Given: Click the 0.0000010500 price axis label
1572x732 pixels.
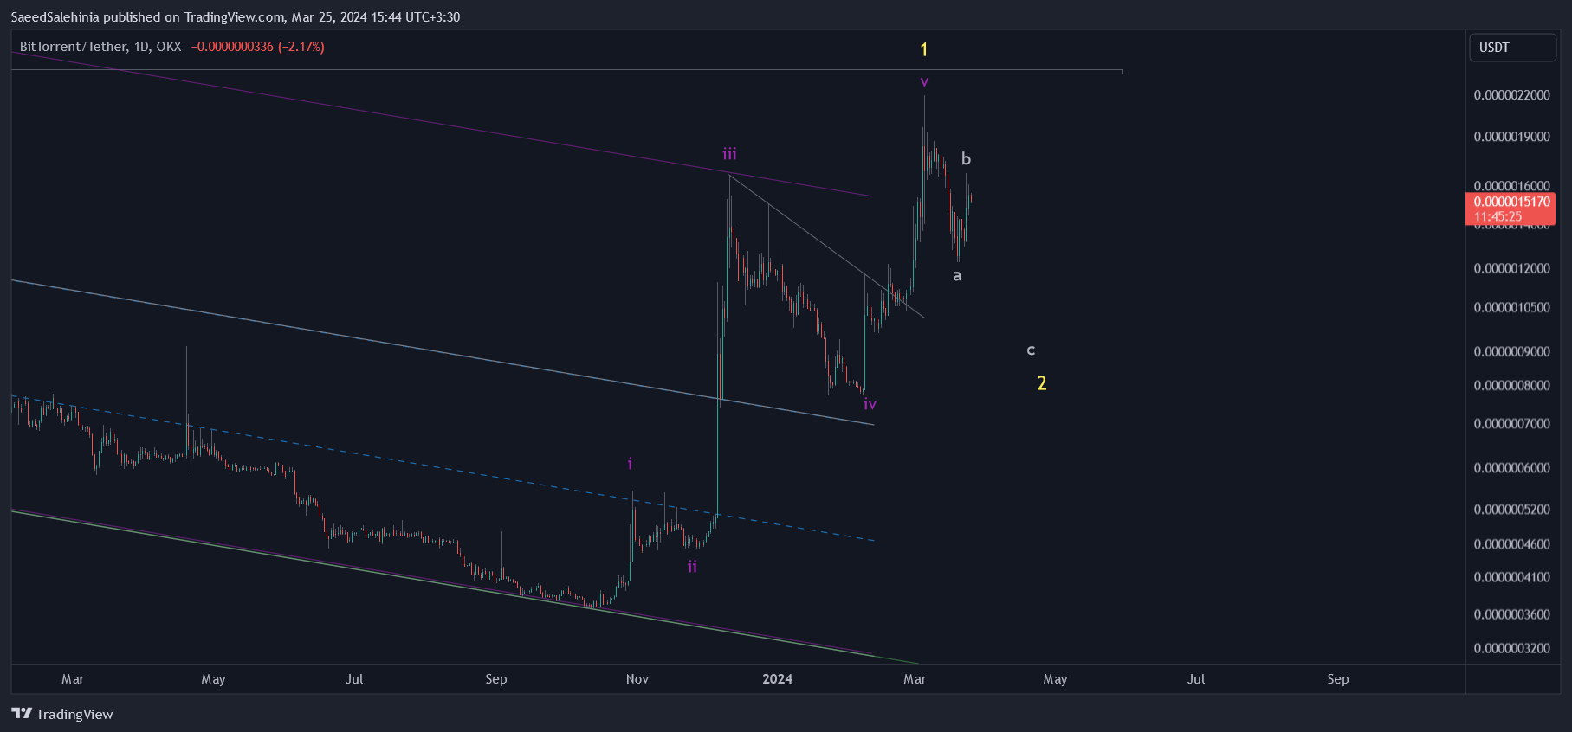Looking at the screenshot, I should [1512, 307].
